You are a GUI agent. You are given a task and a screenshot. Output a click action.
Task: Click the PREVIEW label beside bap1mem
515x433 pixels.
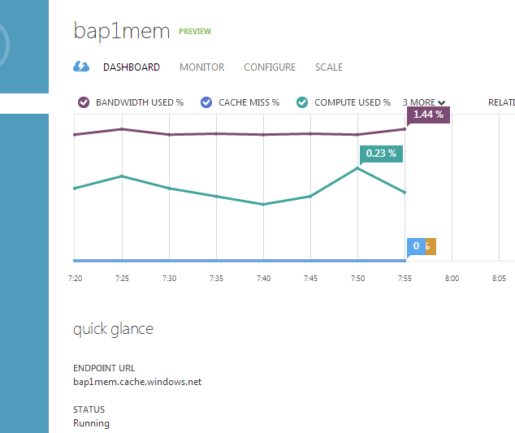coord(195,31)
